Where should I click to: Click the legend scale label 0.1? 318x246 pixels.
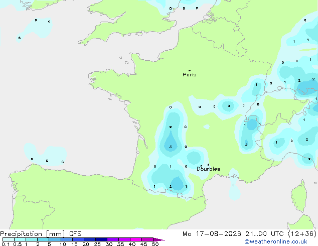[6, 244]
